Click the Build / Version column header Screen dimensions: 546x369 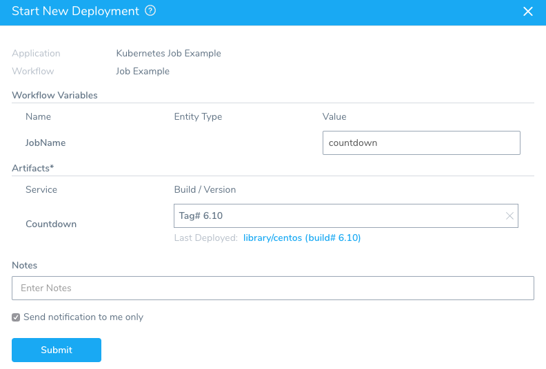205,189
